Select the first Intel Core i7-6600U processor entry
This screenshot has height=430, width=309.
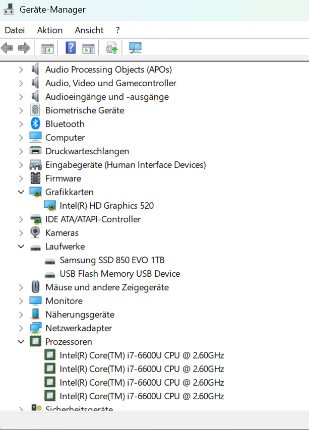tap(142, 355)
